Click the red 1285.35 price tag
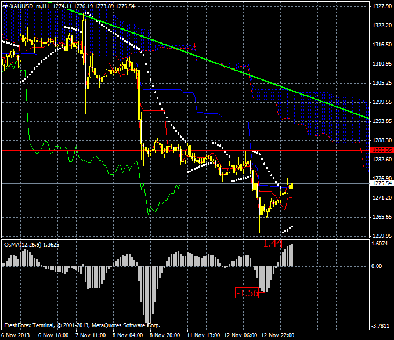This screenshot has width=394, height=340. pos(381,150)
